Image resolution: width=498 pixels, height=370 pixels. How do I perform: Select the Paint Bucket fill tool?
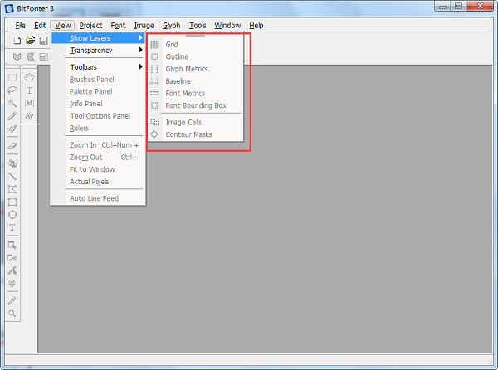pos(12,163)
